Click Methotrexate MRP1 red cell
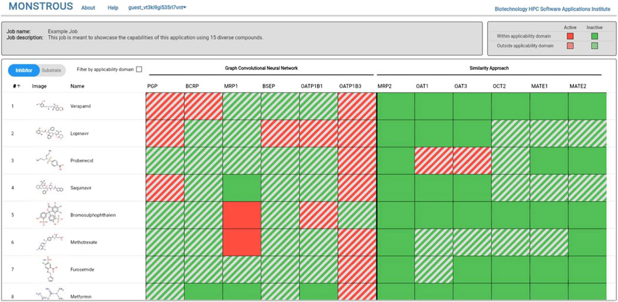618x302 pixels. [x=241, y=242]
